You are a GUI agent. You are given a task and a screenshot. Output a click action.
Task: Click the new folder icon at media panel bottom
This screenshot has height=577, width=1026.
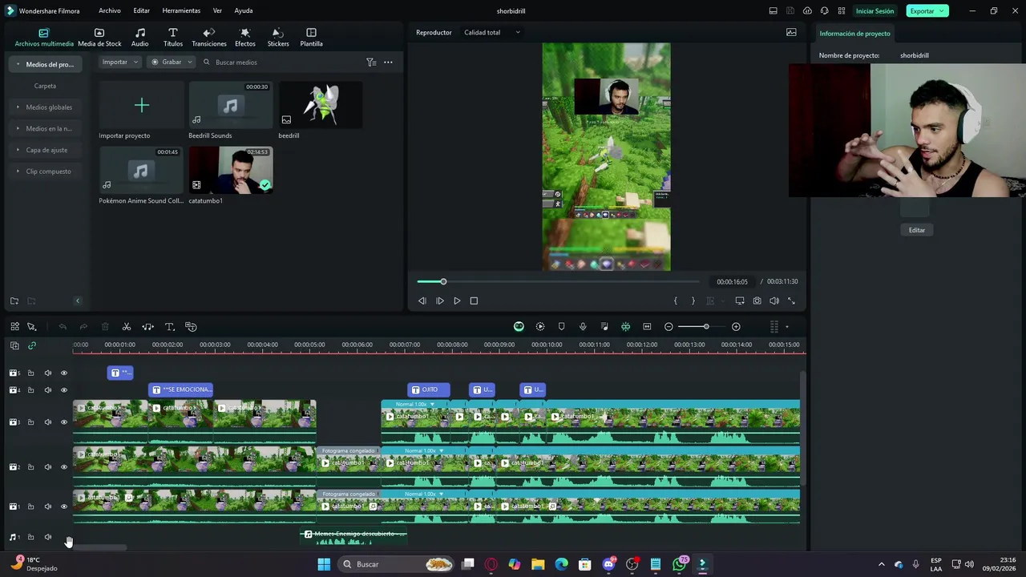coord(14,301)
